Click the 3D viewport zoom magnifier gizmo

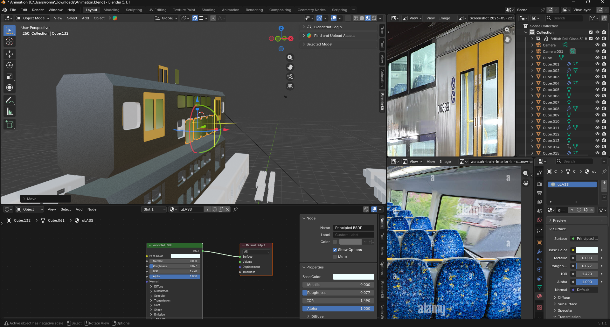tap(290, 58)
